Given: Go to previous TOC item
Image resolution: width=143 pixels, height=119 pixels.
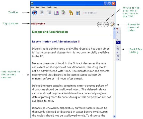Looking at the screenshot, I should [100, 24].
